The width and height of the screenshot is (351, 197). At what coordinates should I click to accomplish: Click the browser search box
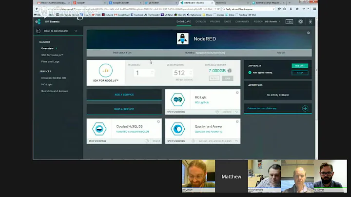point(249,9)
